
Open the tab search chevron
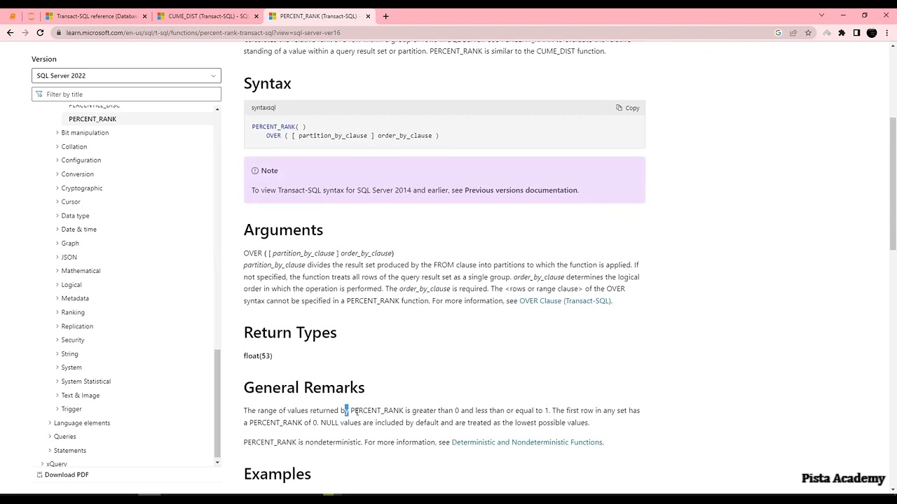click(x=821, y=15)
